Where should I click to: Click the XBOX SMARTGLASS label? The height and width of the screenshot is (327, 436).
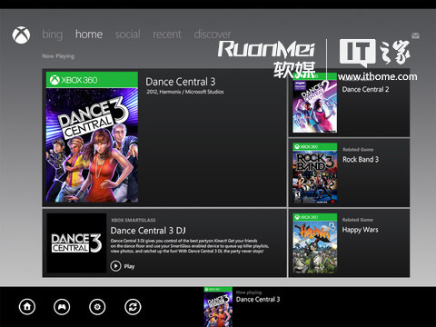pos(134,220)
